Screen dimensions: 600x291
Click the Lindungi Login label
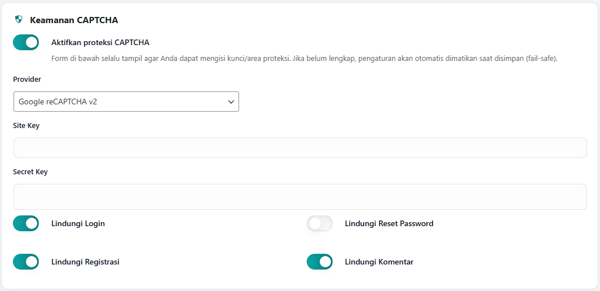tap(78, 223)
